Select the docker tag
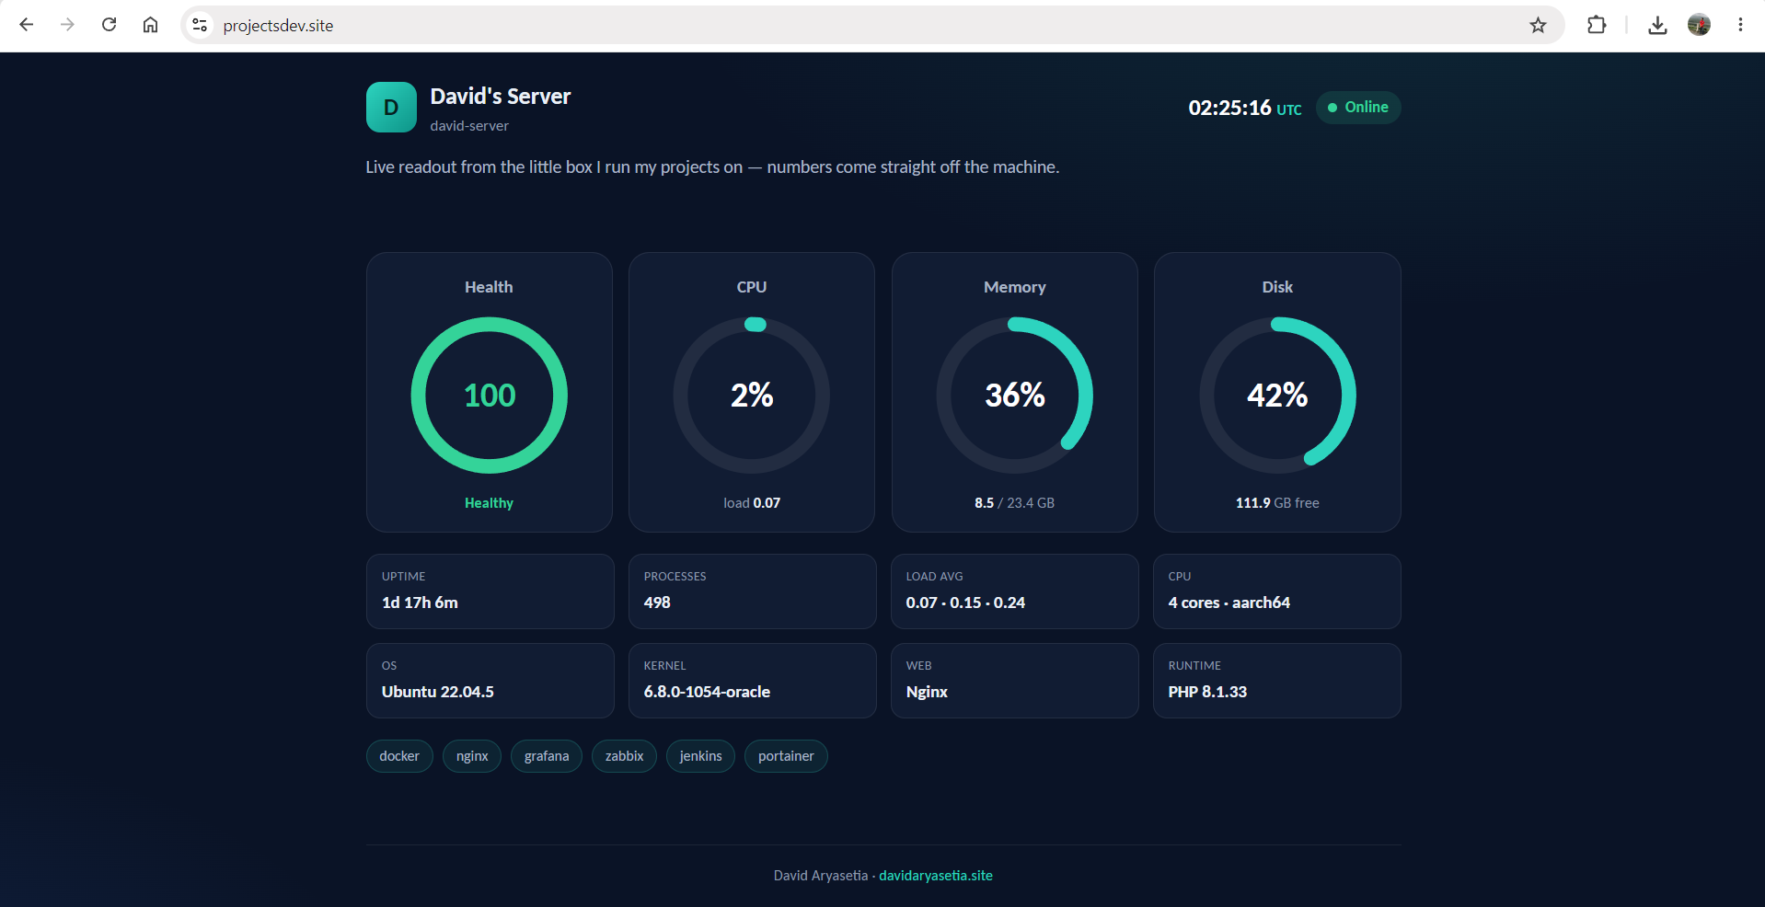The height and width of the screenshot is (907, 1765). click(x=399, y=756)
